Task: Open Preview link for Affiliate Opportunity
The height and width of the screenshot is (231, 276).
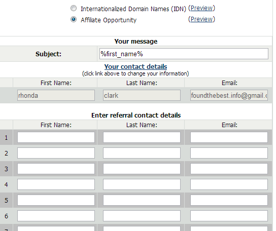Action: coord(202,19)
